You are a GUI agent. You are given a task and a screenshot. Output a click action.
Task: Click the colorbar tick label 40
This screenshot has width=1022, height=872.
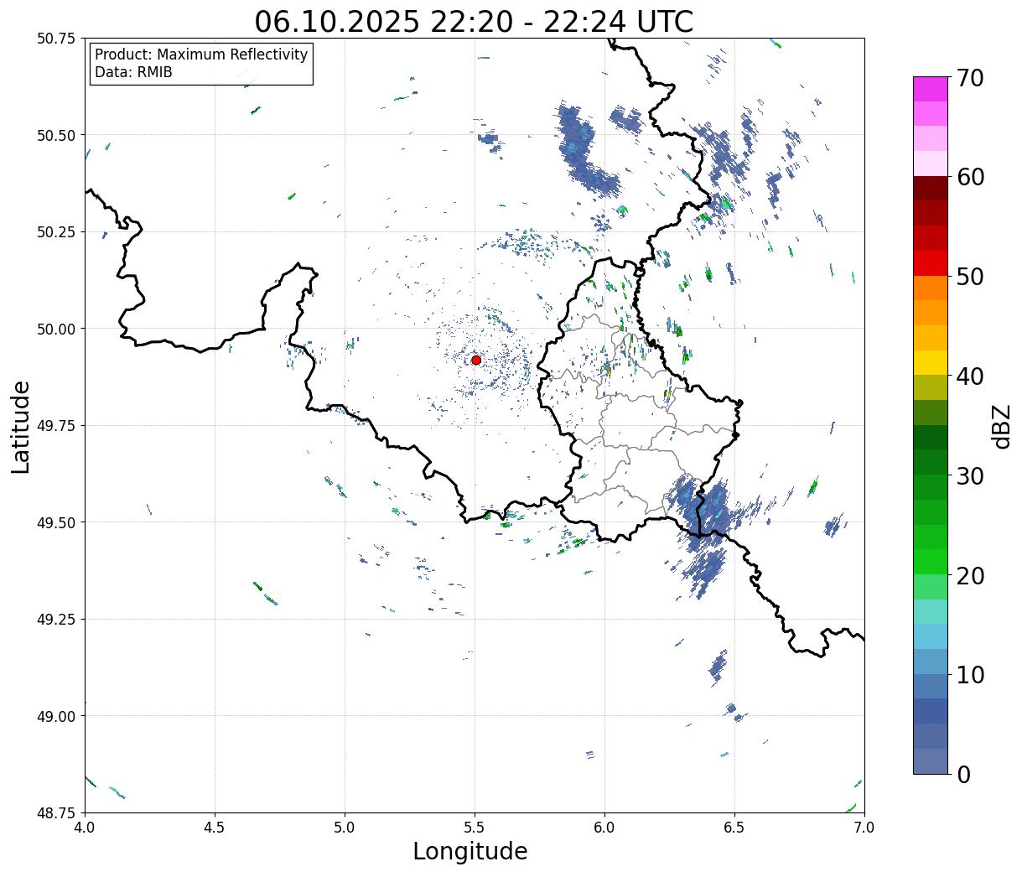tap(969, 376)
